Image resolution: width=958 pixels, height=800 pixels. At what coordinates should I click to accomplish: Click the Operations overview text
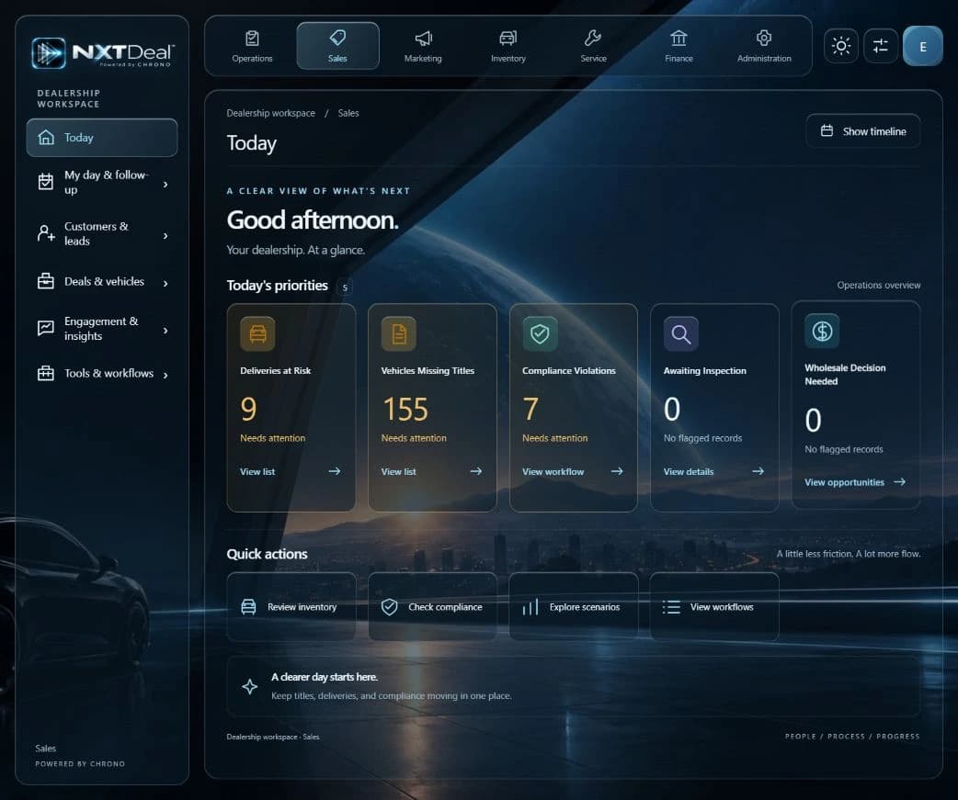pos(879,285)
